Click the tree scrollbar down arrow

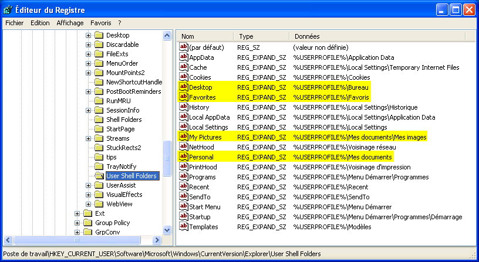click(x=167, y=230)
